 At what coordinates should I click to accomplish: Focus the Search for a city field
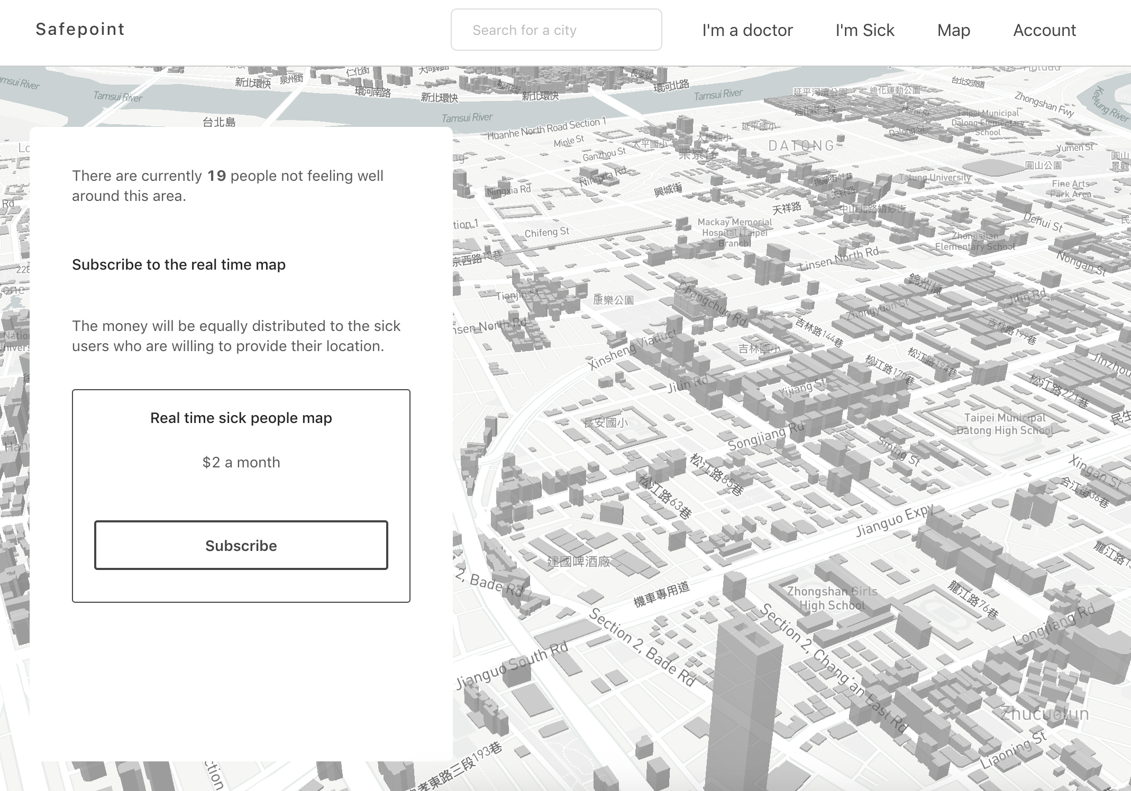coord(556,30)
